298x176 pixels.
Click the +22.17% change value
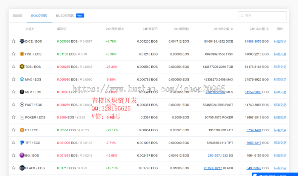pos(112,130)
